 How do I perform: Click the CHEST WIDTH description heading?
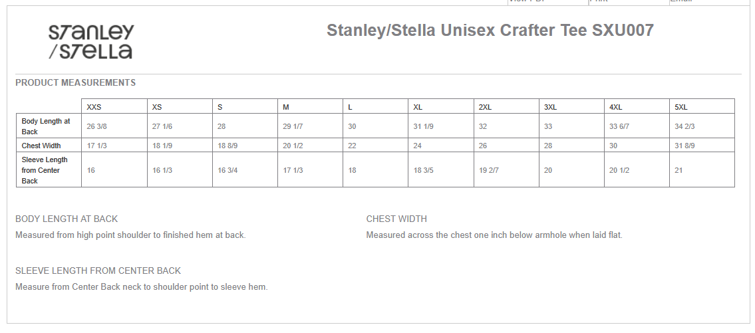pos(396,219)
